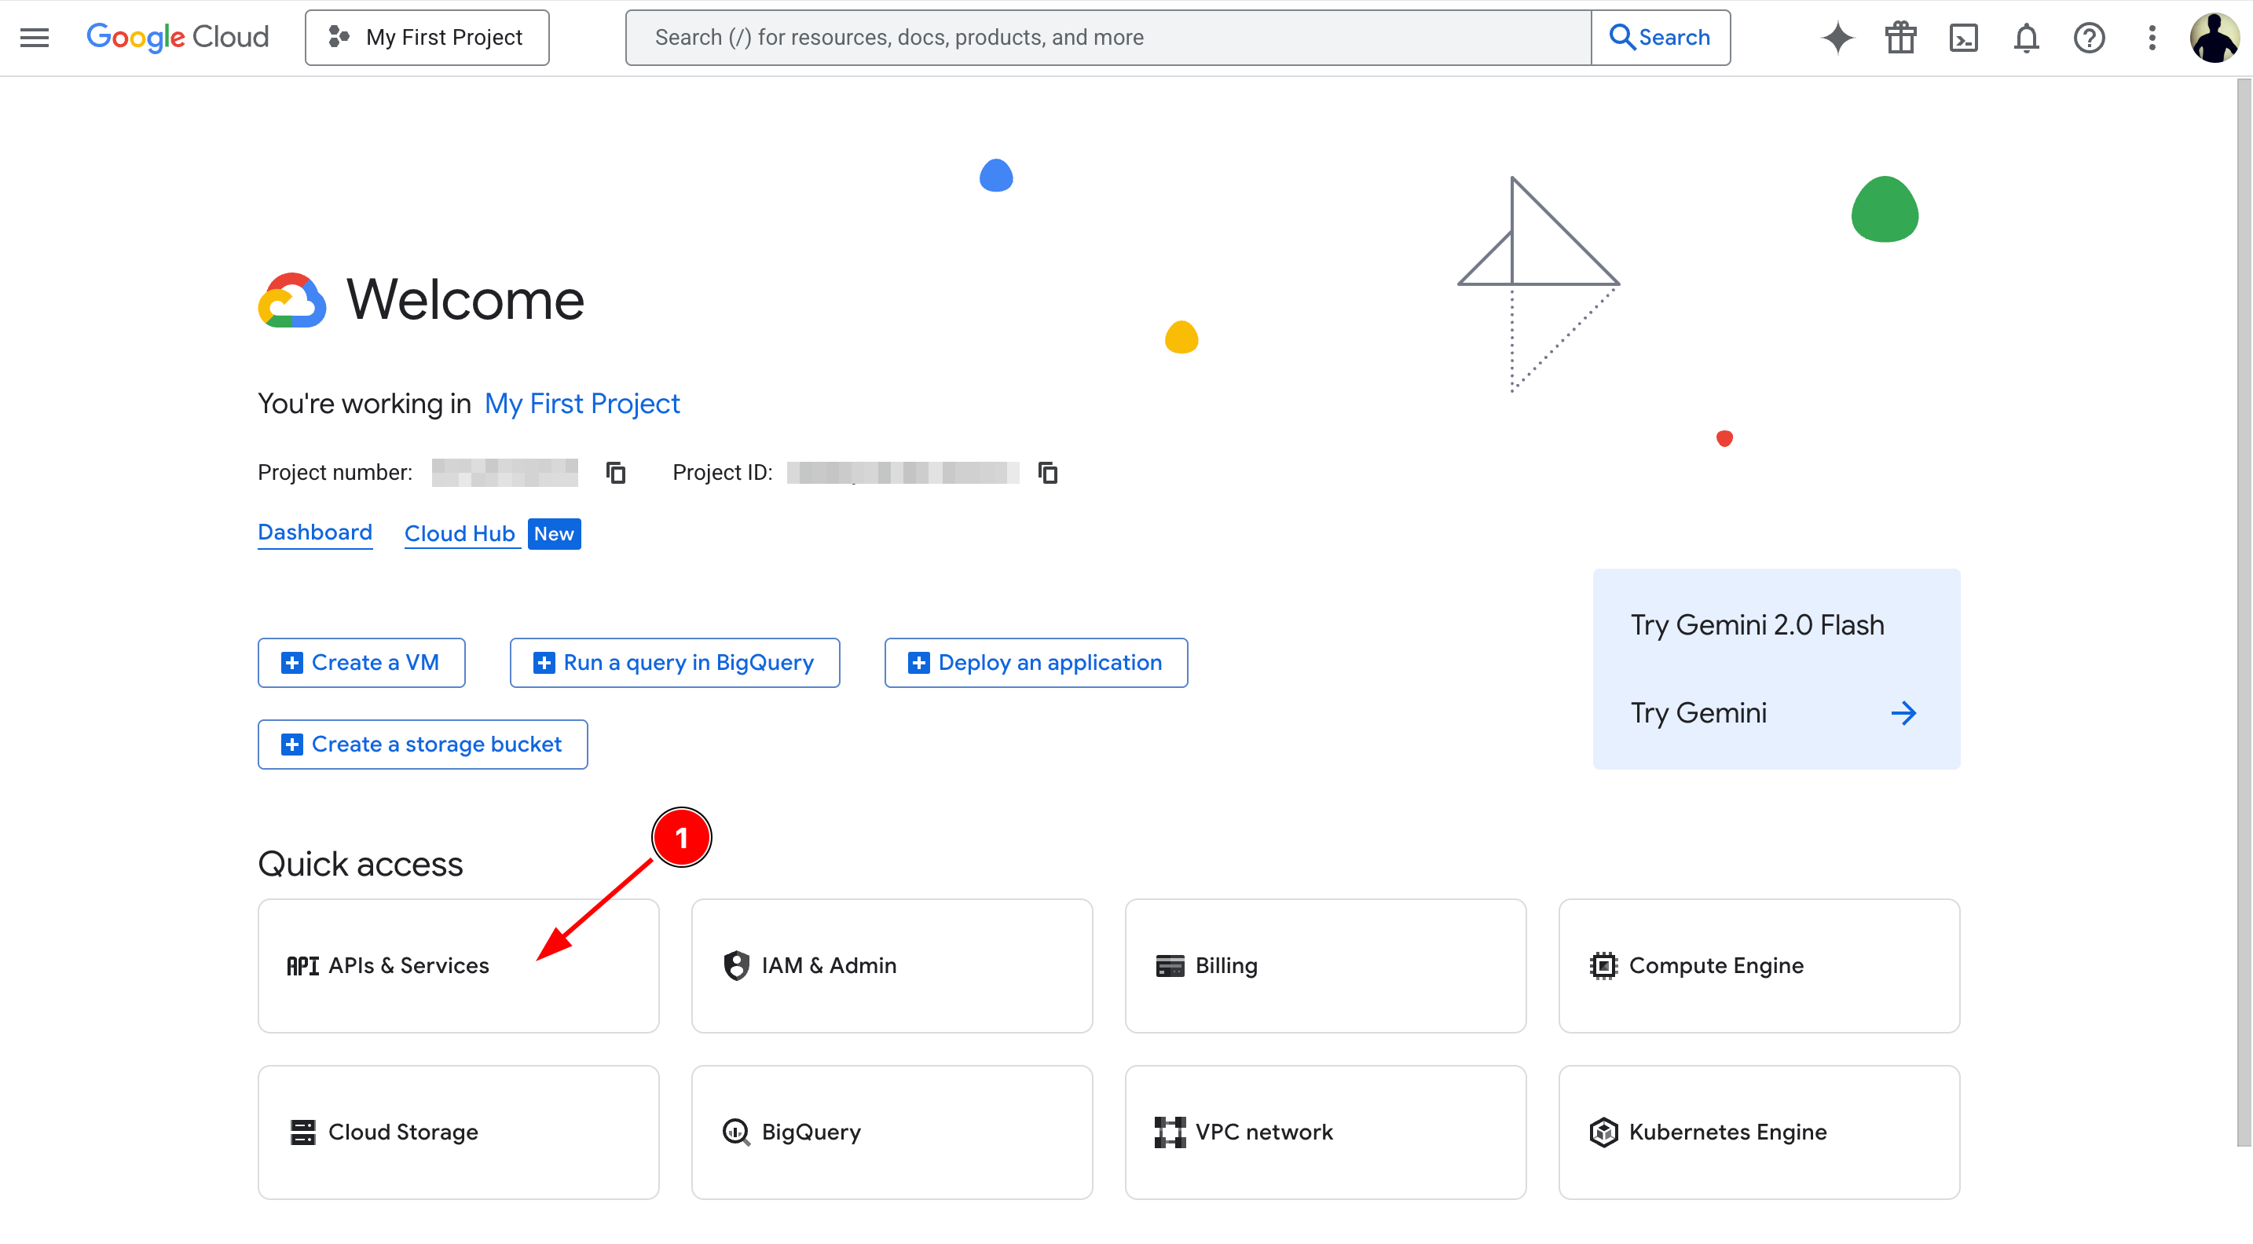Open the IAM & Admin card
Viewport: 2253px width, 1244px height.
[x=892, y=965]
